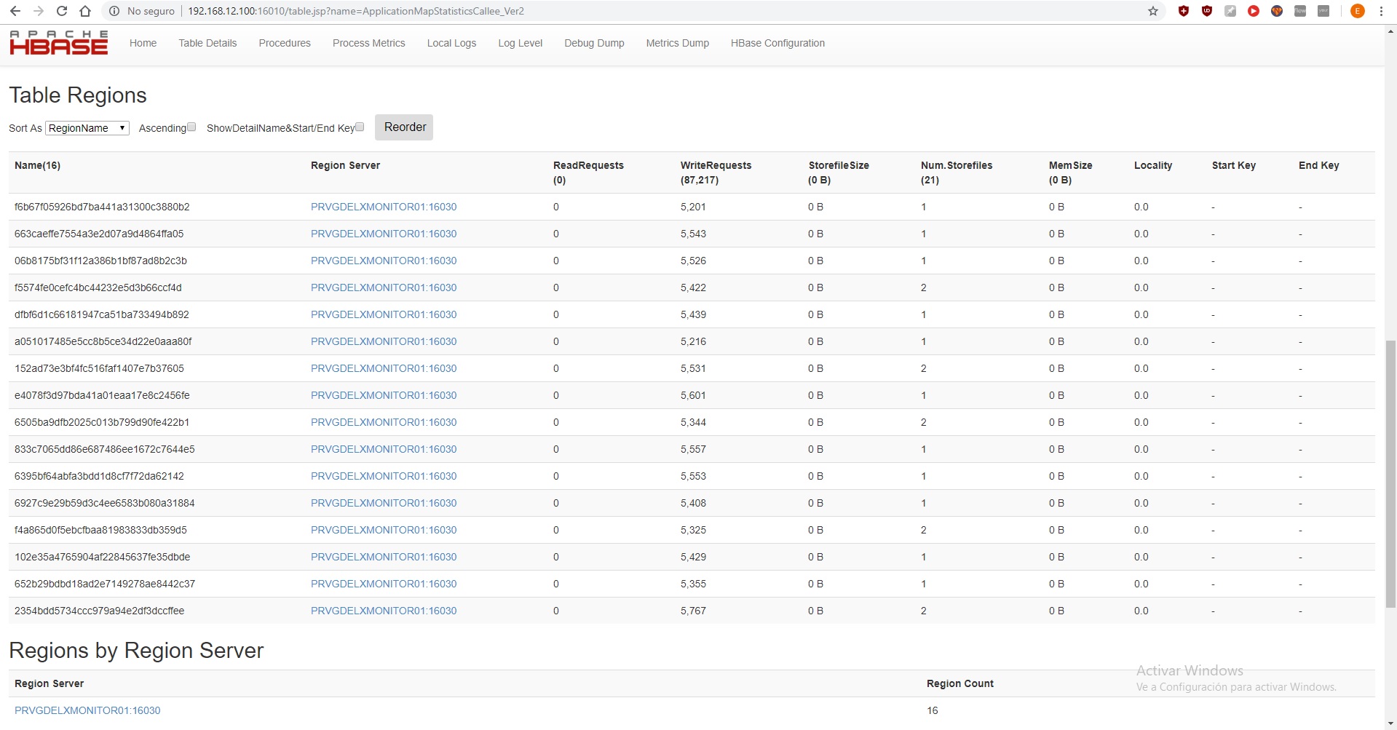Open Debug Dump page
The height and width of the screenshot is (730, 1397).
click(594, 43)
